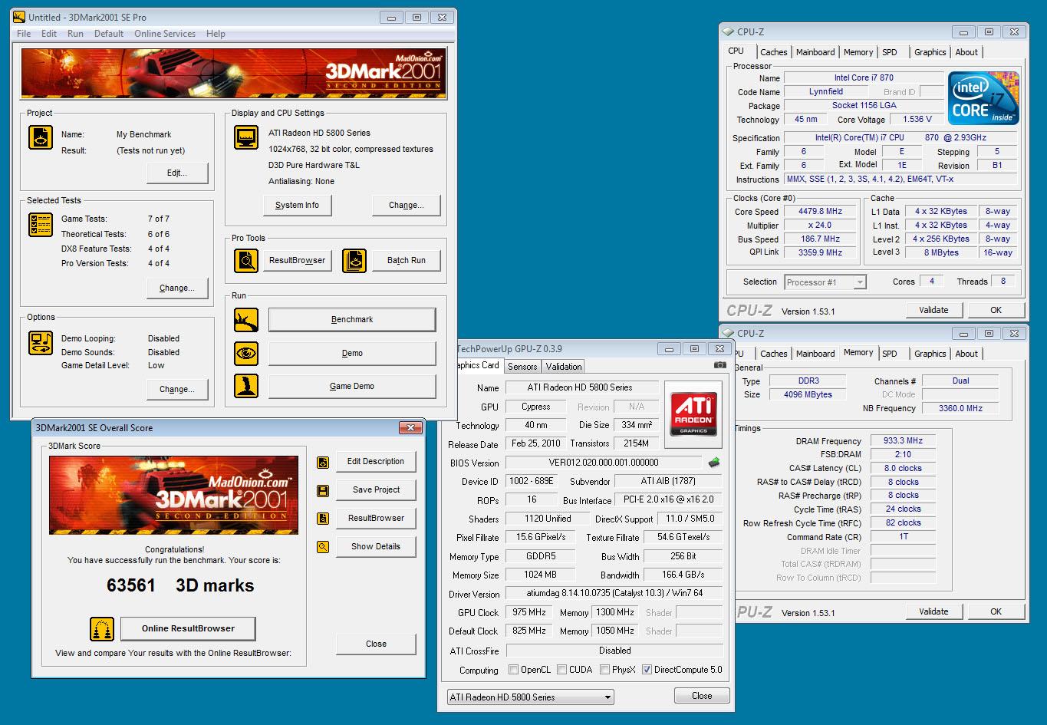1047x725 pixels.
Task: Click the Show Details magnifier icon
Action: click(x=323, y=547)
